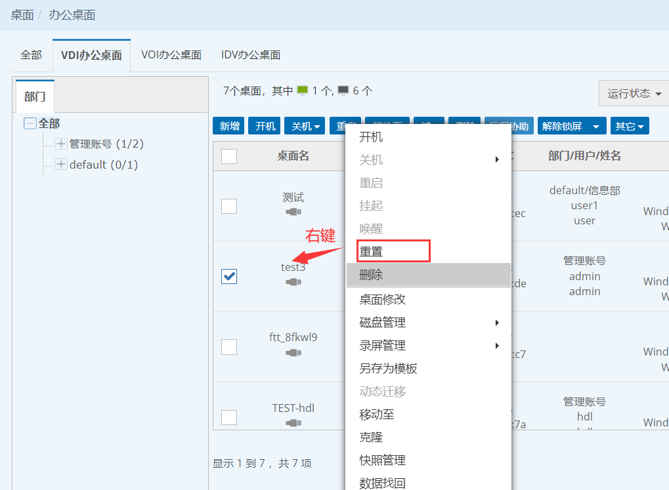Screen dimensions: 669x490
Task: Collapse the 全部 tree root node
Action: (30, 123)
